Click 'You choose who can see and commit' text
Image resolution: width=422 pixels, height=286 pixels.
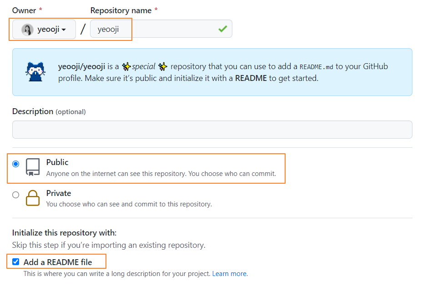(x=129, y=204)
